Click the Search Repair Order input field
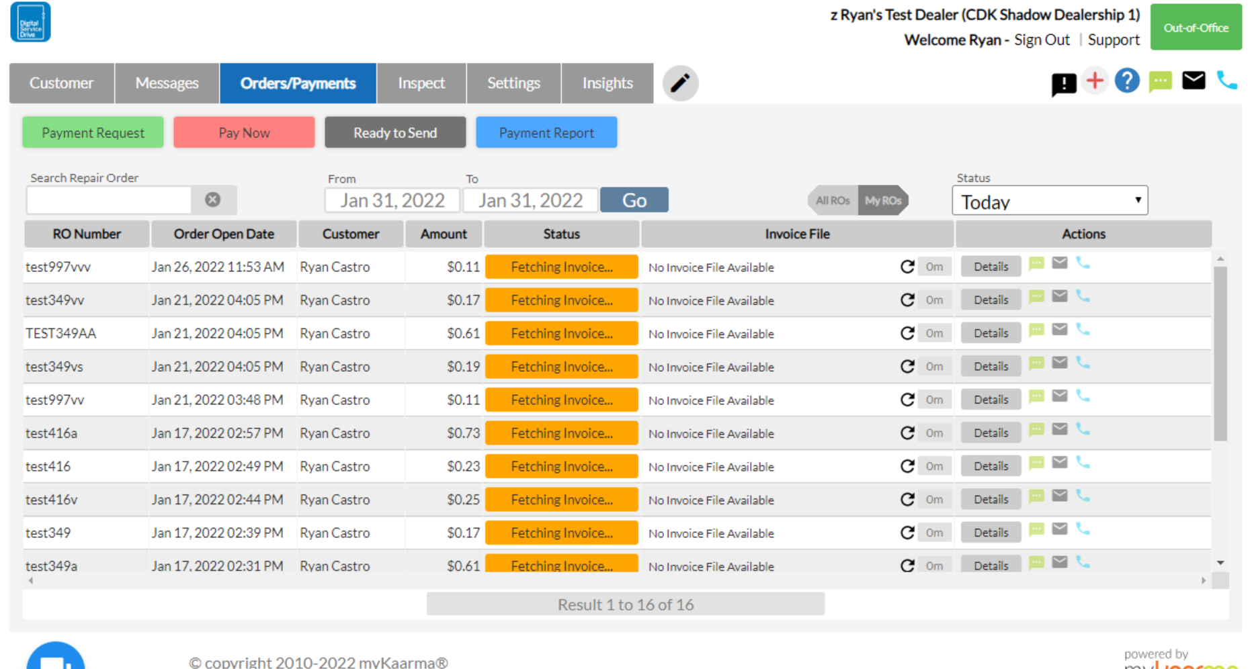This screenshot has height=669, width=1250. coord(109,200)
